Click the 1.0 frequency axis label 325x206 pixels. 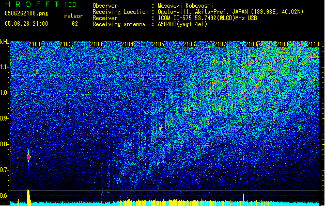(x=5, y=93)
